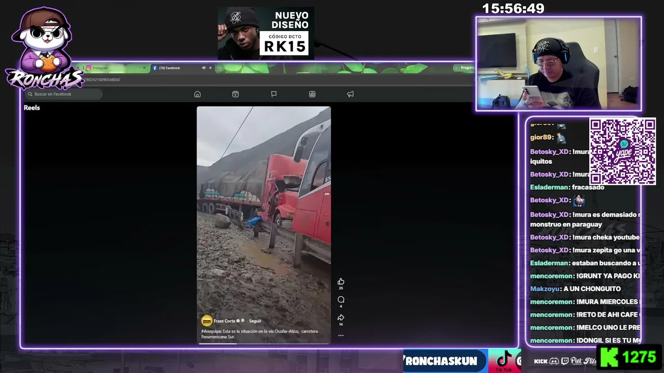The image size is (664, 373).
Task: Click the Facebook favicon on the tab
Action: [155, 68]
